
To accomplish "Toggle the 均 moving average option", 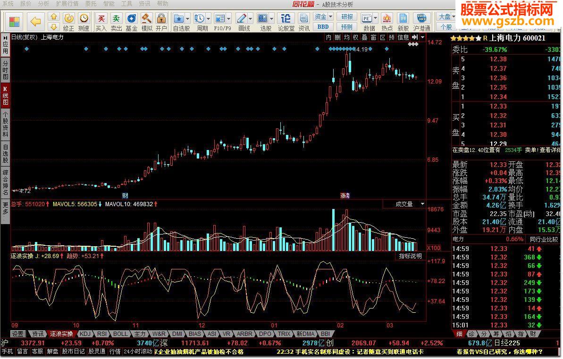I will [346, 37].
